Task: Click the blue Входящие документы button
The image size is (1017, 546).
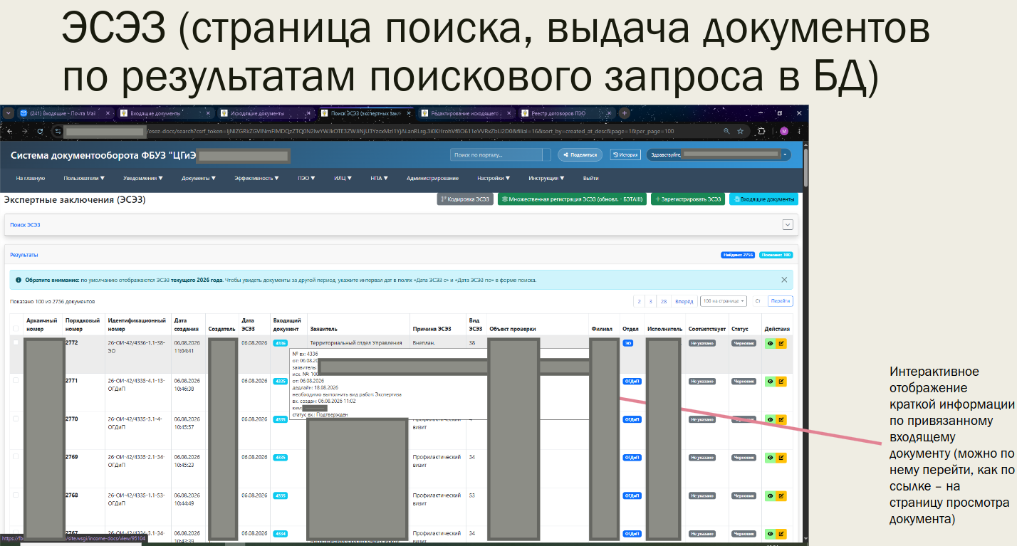Action: coord(763,199)
